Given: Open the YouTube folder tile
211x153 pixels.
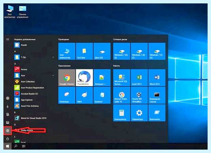Looking at the screenshot, I should (84, 51).
